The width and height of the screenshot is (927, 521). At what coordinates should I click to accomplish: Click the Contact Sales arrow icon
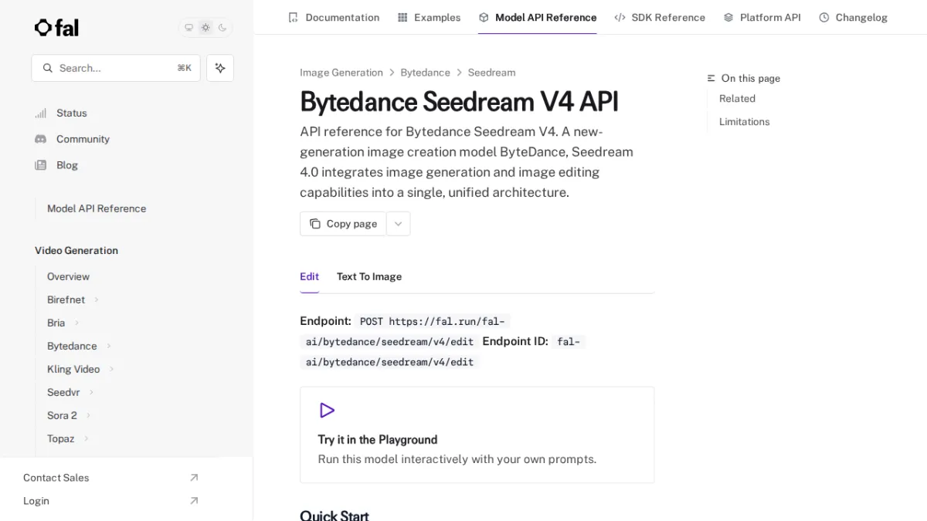194,478
